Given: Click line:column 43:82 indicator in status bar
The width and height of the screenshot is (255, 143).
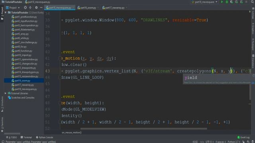Looking at the screenshot, I should (x=195, y=142).
